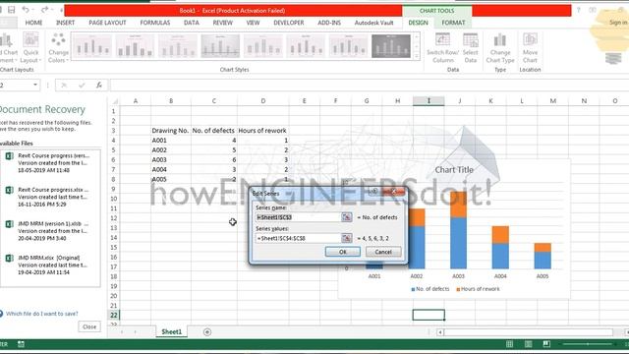Open 'Which file do I want to save?' link

[41, 314]
